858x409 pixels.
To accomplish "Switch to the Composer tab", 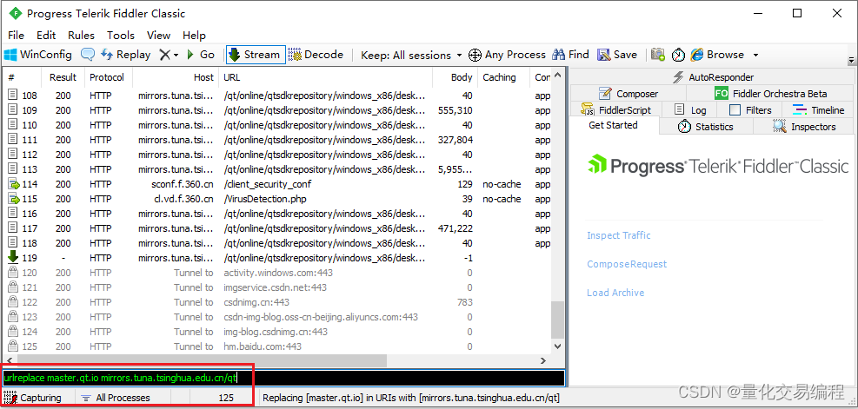I will coord(629,94).
